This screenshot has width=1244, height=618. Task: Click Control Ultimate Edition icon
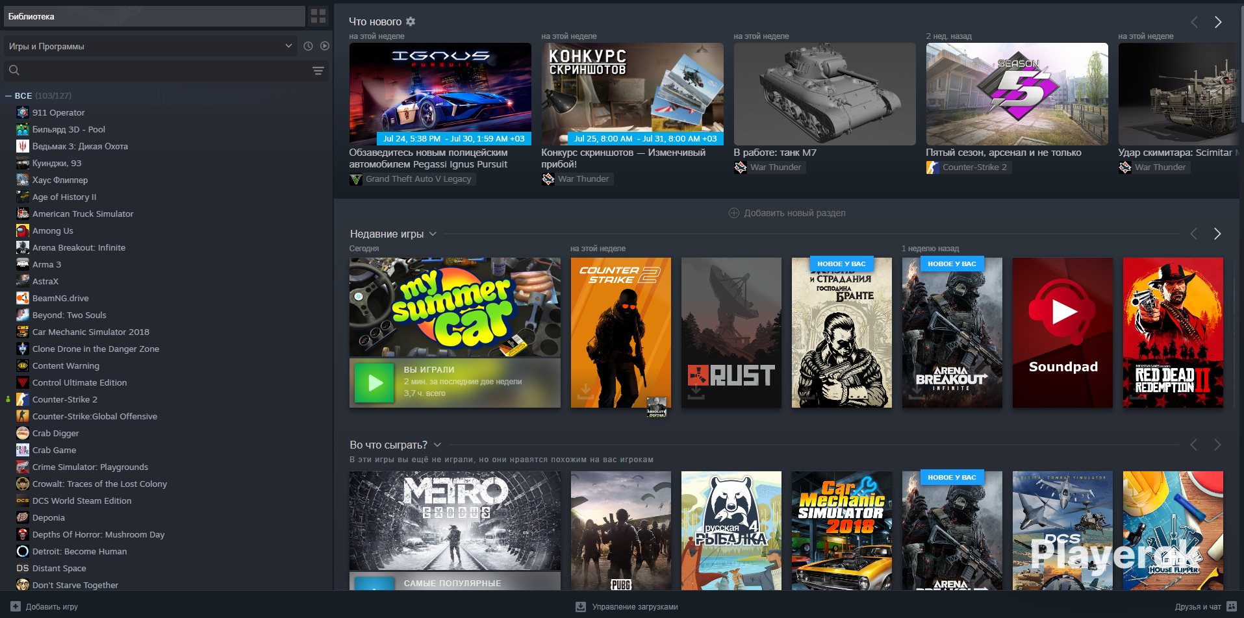tap(23, 382)
